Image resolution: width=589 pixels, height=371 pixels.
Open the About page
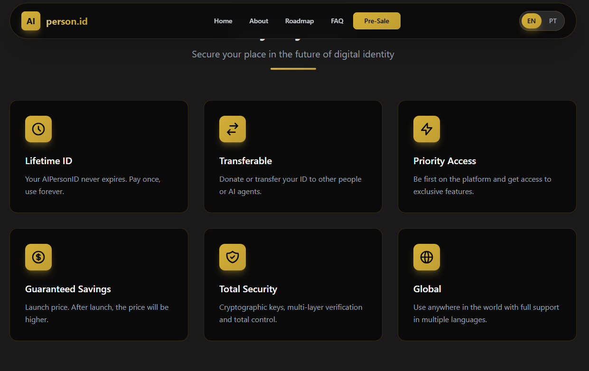[259, 21]
